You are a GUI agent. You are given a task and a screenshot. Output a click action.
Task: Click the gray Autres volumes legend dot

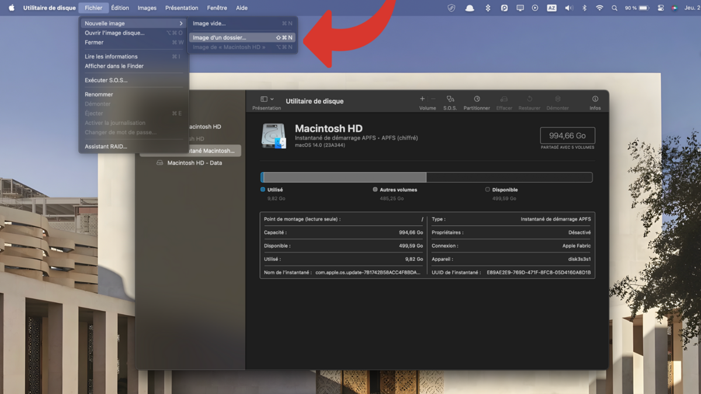click(x=375, y=190)
